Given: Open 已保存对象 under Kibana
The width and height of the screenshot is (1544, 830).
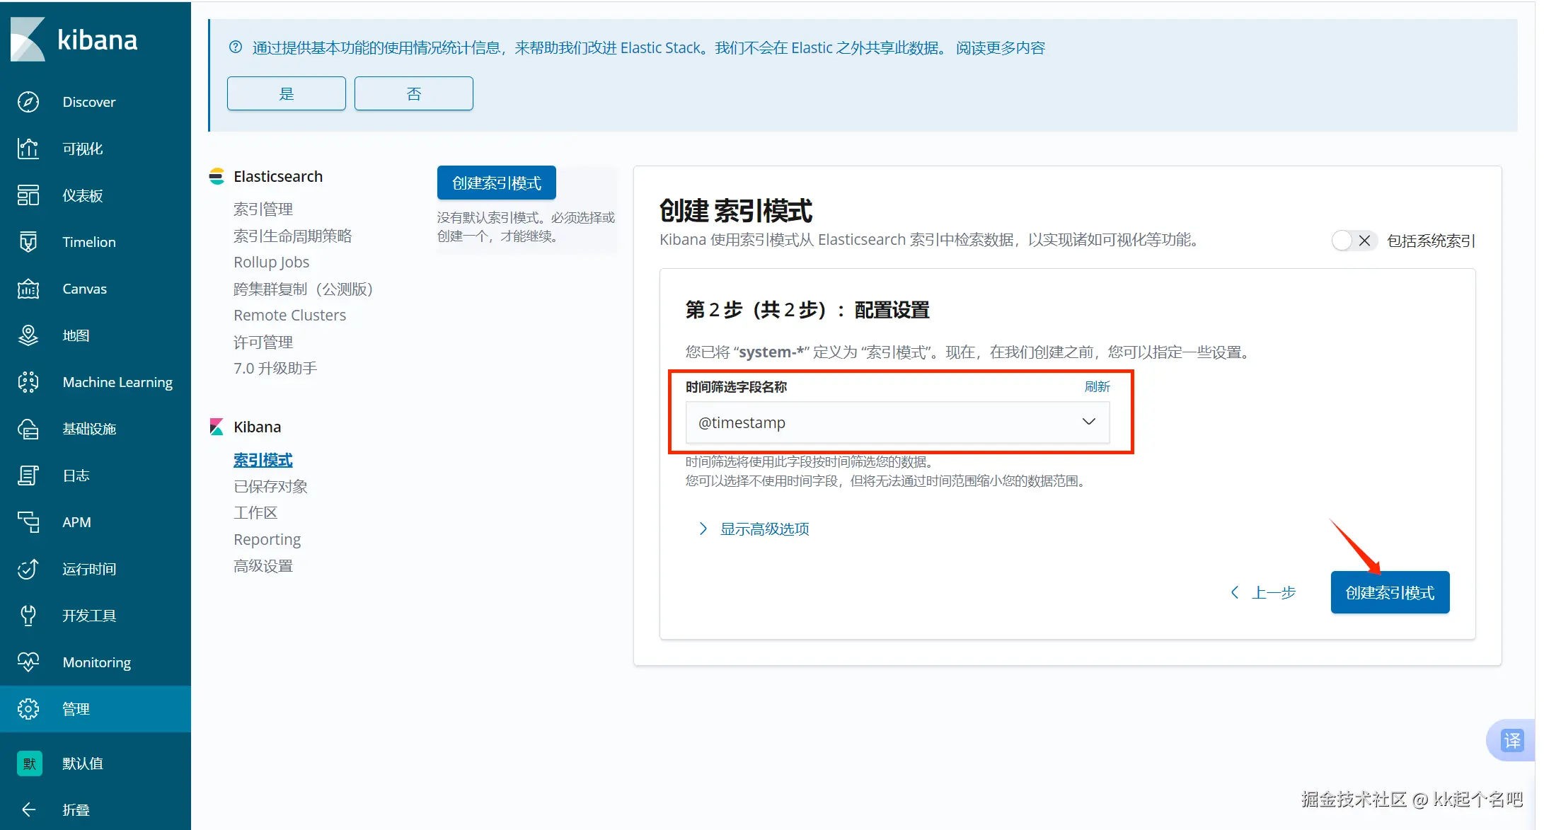Looking at the screenshot, I should point(270,487).
